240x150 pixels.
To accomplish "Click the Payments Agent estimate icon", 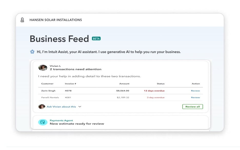I will (x=43, y=122).
